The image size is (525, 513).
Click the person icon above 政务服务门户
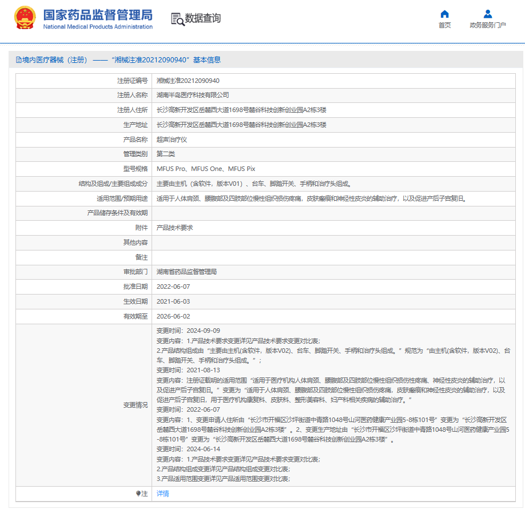pyautogui.click(x=487, y=14)
